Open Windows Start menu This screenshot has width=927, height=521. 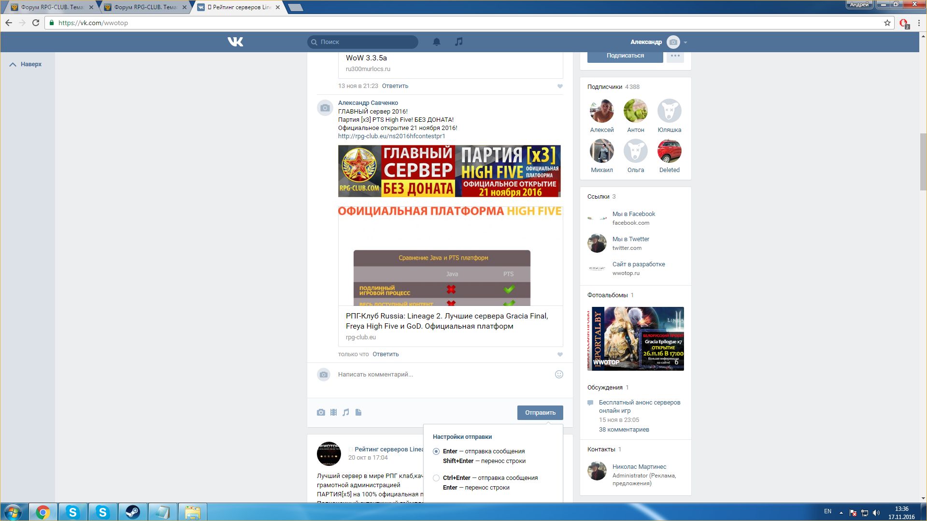[x=13, y=512]
